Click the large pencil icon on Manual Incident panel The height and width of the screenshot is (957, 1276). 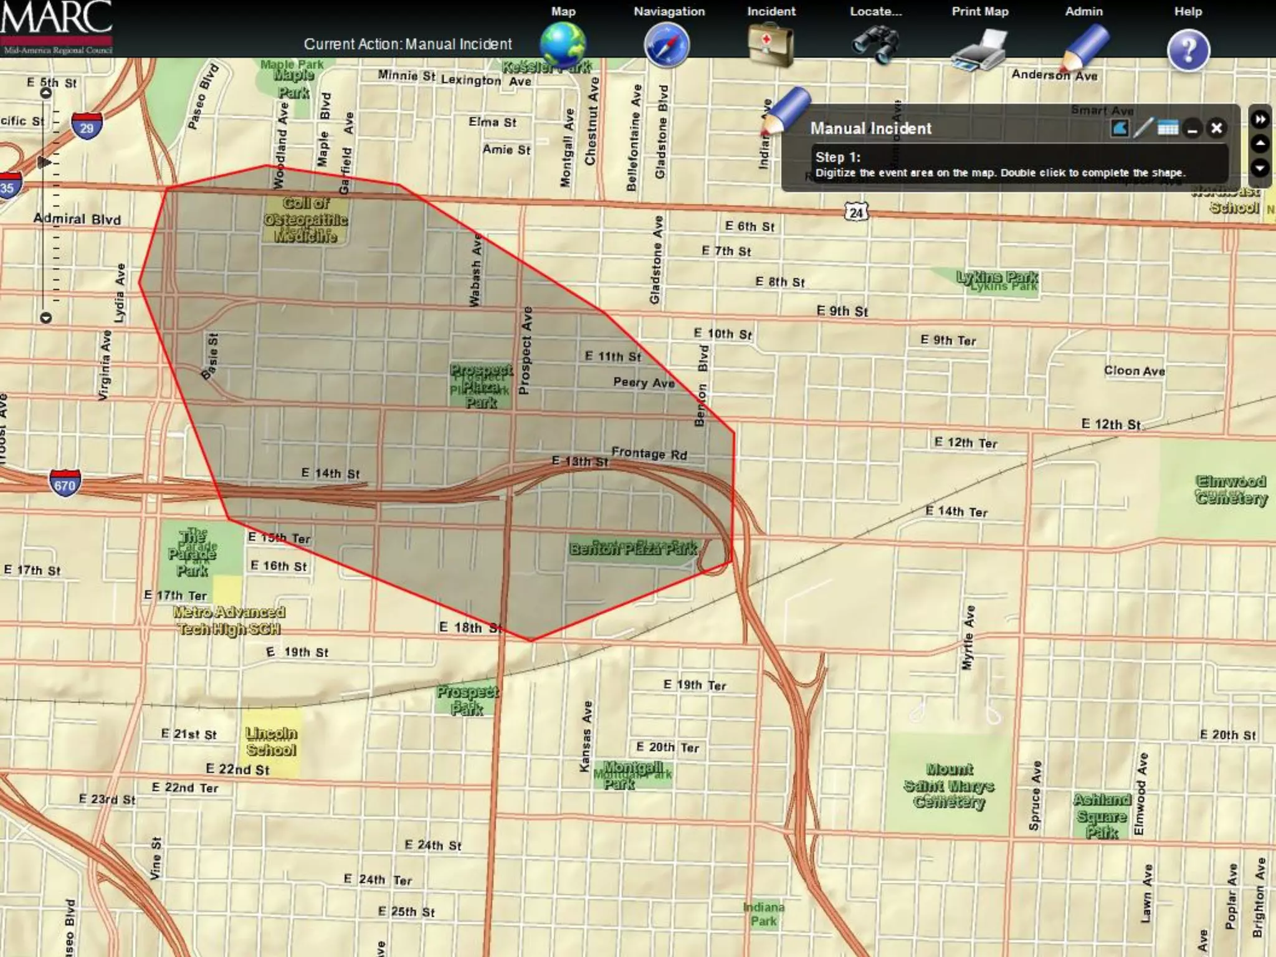pyautogui.click(x=785, y=111)
